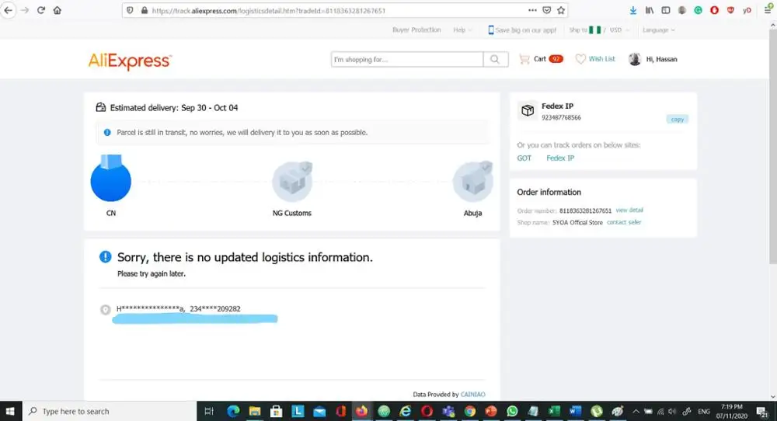Click the Estimated delivery: Sep 30 - Oct 04 text

click(174, 107)
